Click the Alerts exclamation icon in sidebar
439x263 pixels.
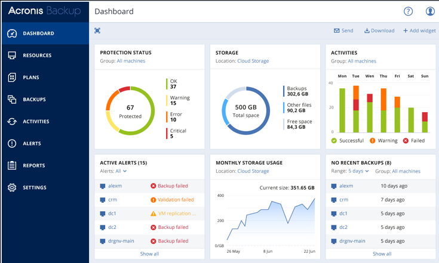pos(12,144)
